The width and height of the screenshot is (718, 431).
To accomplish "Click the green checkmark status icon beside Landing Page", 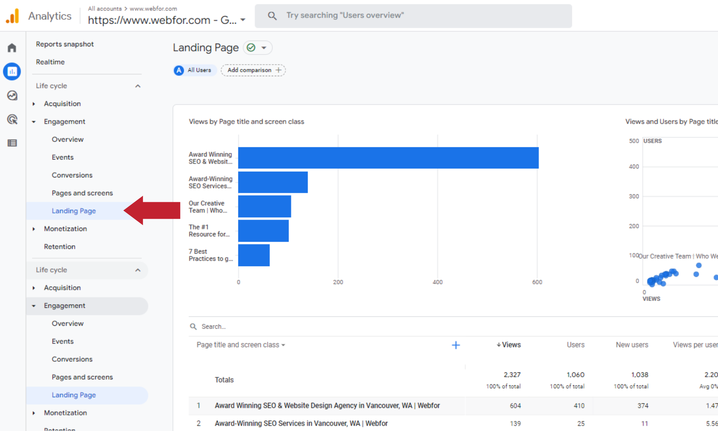I will point(251,47).
